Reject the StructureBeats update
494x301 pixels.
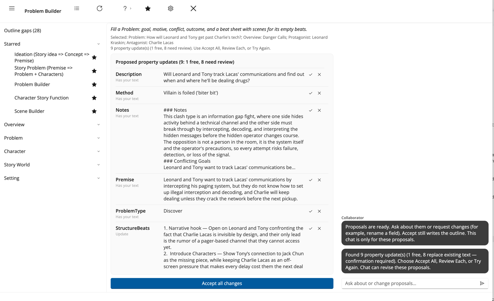coord(319,228)
